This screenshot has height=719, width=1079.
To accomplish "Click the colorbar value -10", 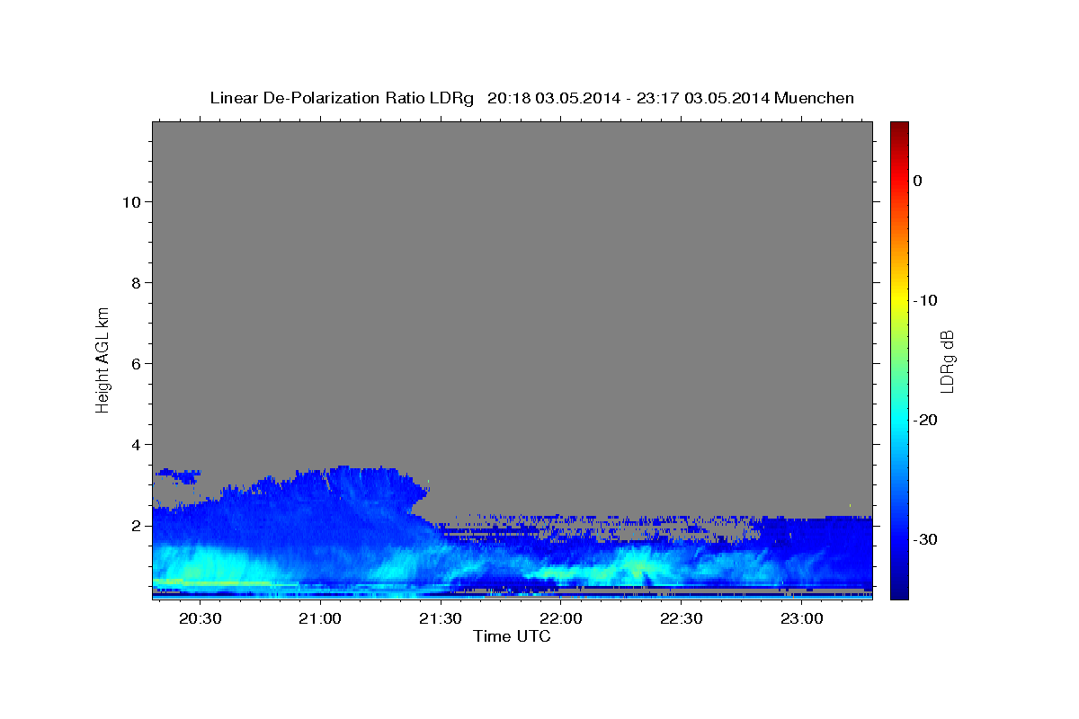I will coord(925,300).
